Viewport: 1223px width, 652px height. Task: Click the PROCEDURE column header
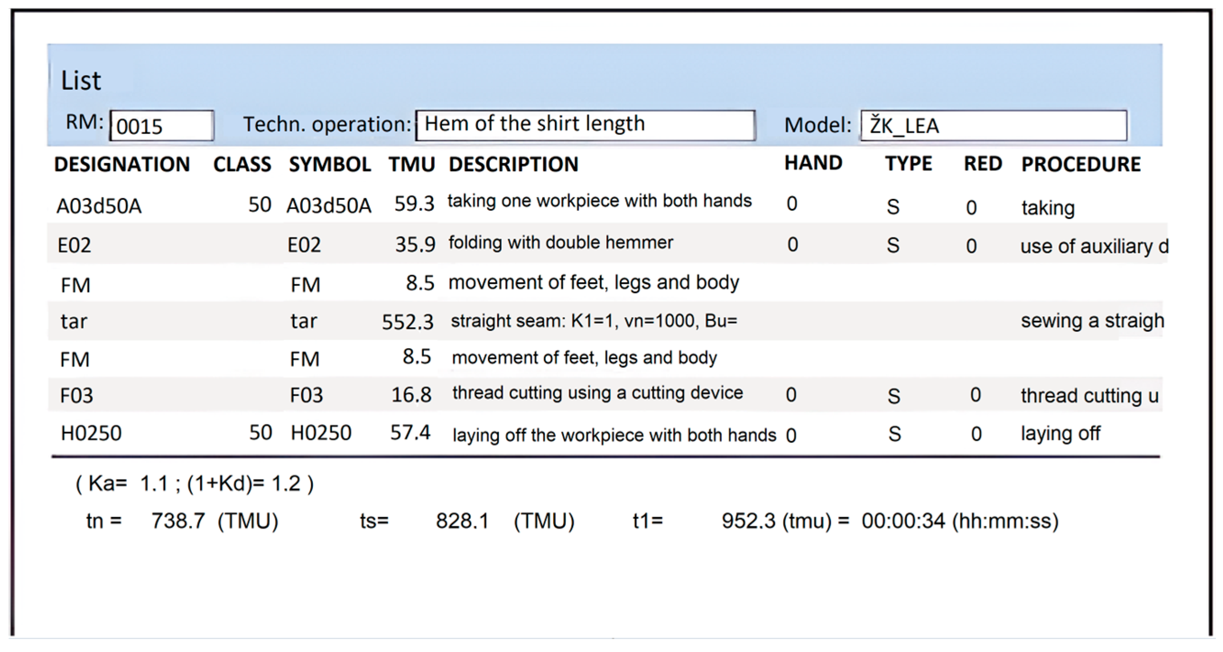pyautogui.click(x=1080, y=164)
